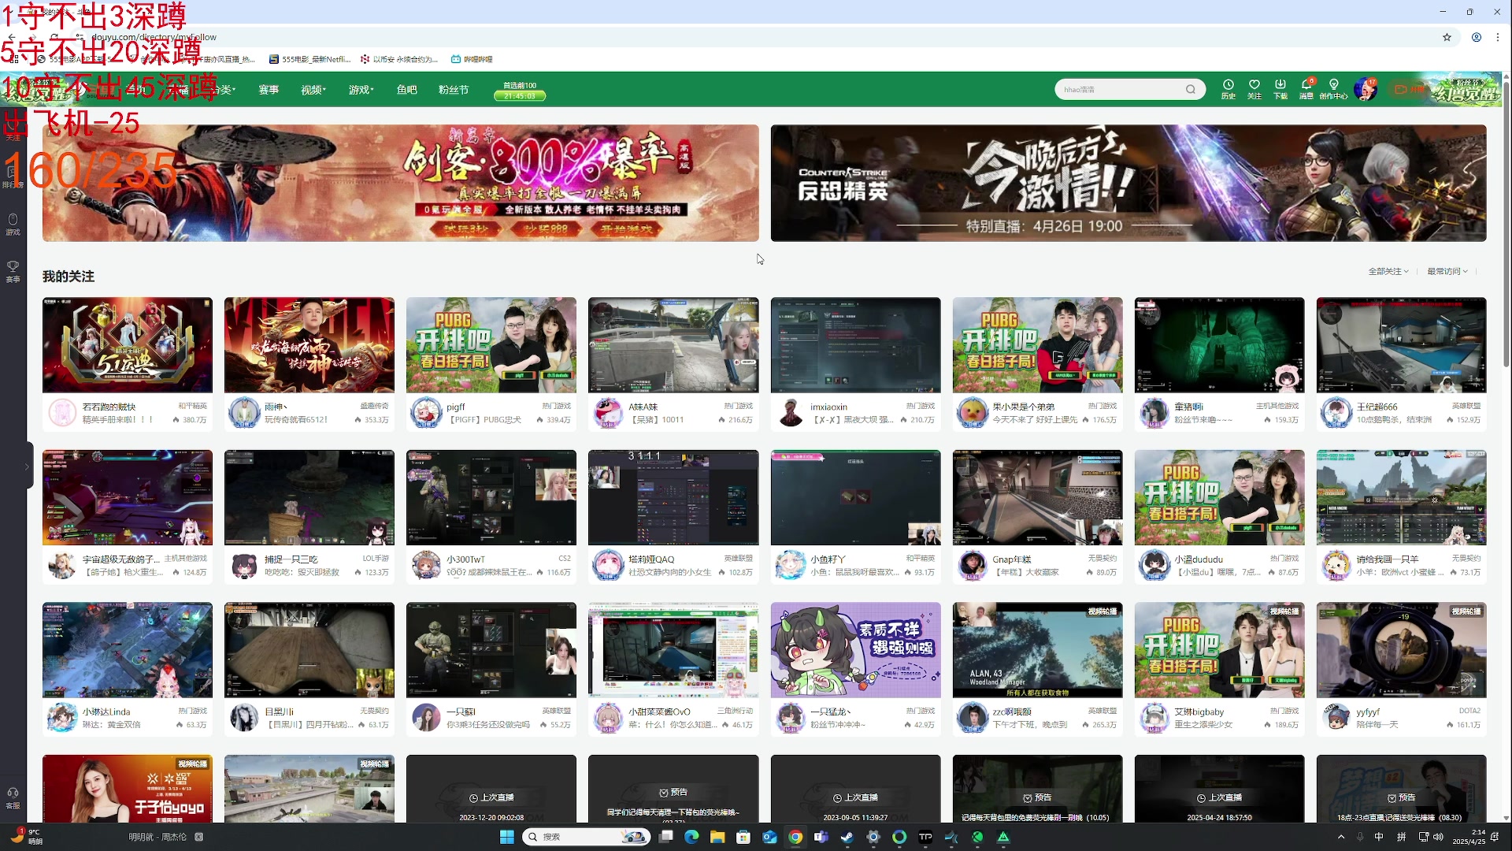Click the 开播 start-streaming button
Screen dimensions: 1512x851
1410,89
